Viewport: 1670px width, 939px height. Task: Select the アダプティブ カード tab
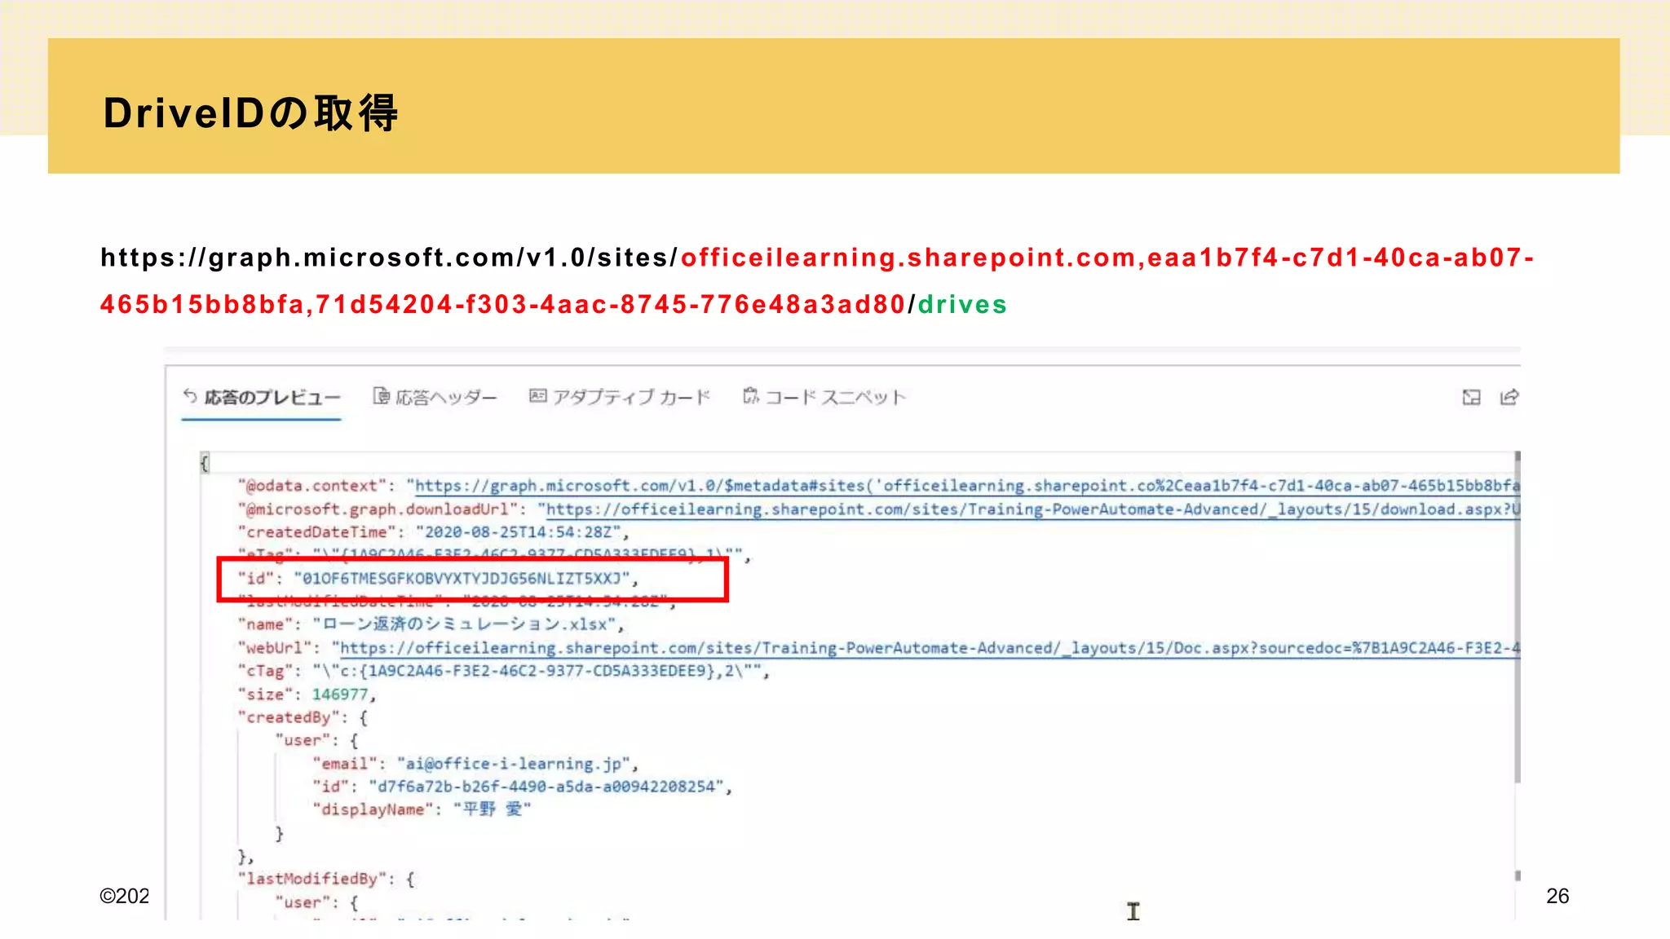pos(620,397)
